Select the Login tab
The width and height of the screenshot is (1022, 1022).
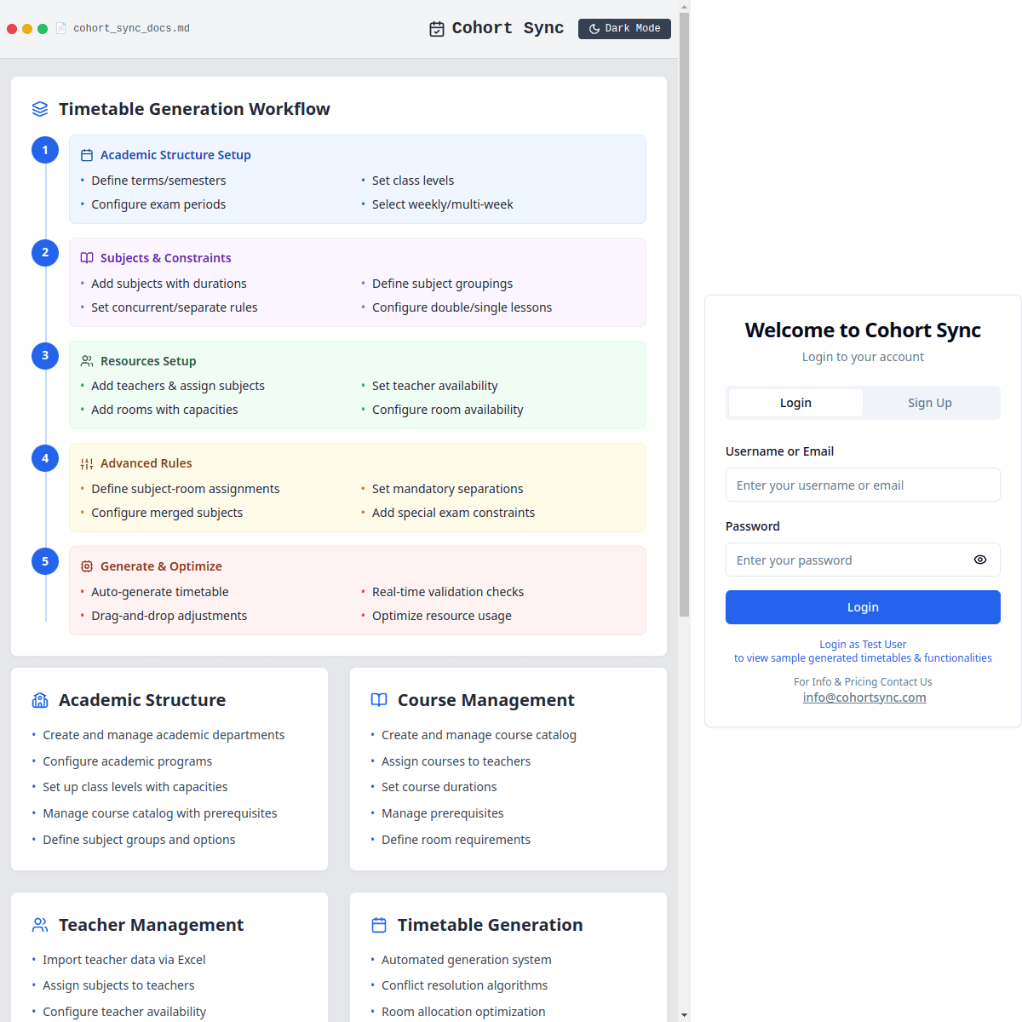point(795,403)
